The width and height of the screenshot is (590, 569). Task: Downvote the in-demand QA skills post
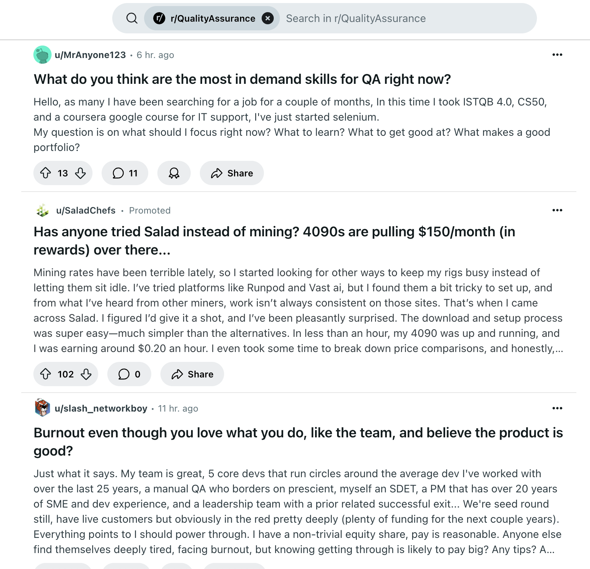point(80,173)
